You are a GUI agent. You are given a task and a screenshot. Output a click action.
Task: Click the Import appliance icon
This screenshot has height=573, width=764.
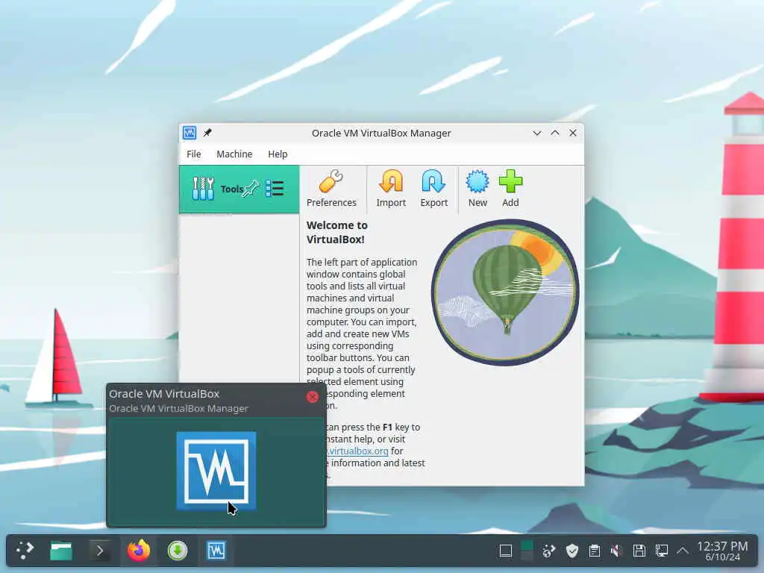[x=391, y=189]
